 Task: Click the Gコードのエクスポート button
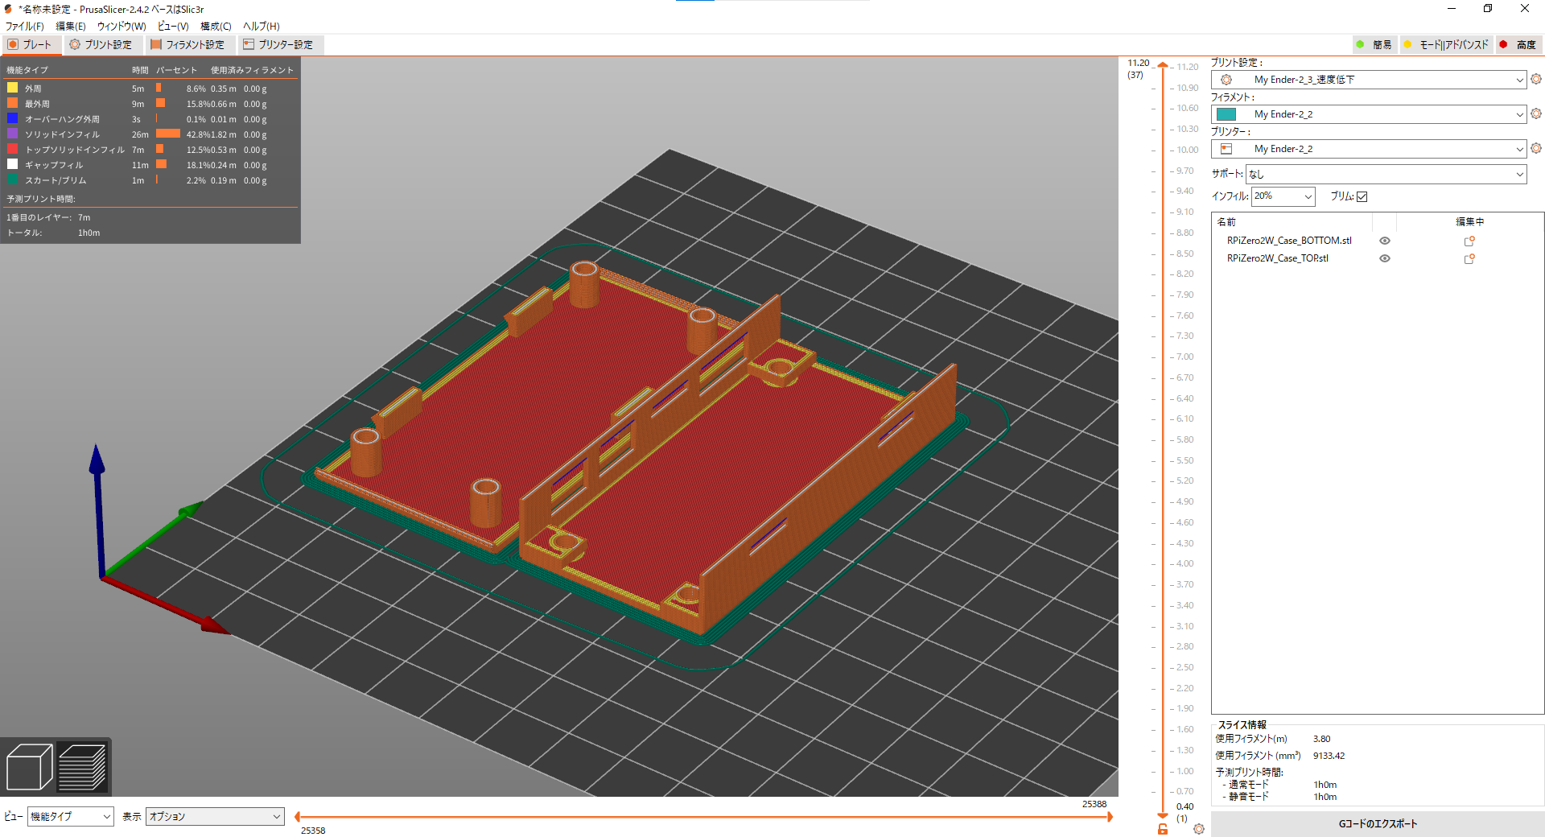pyautogui.click(x=1378, y=824)
